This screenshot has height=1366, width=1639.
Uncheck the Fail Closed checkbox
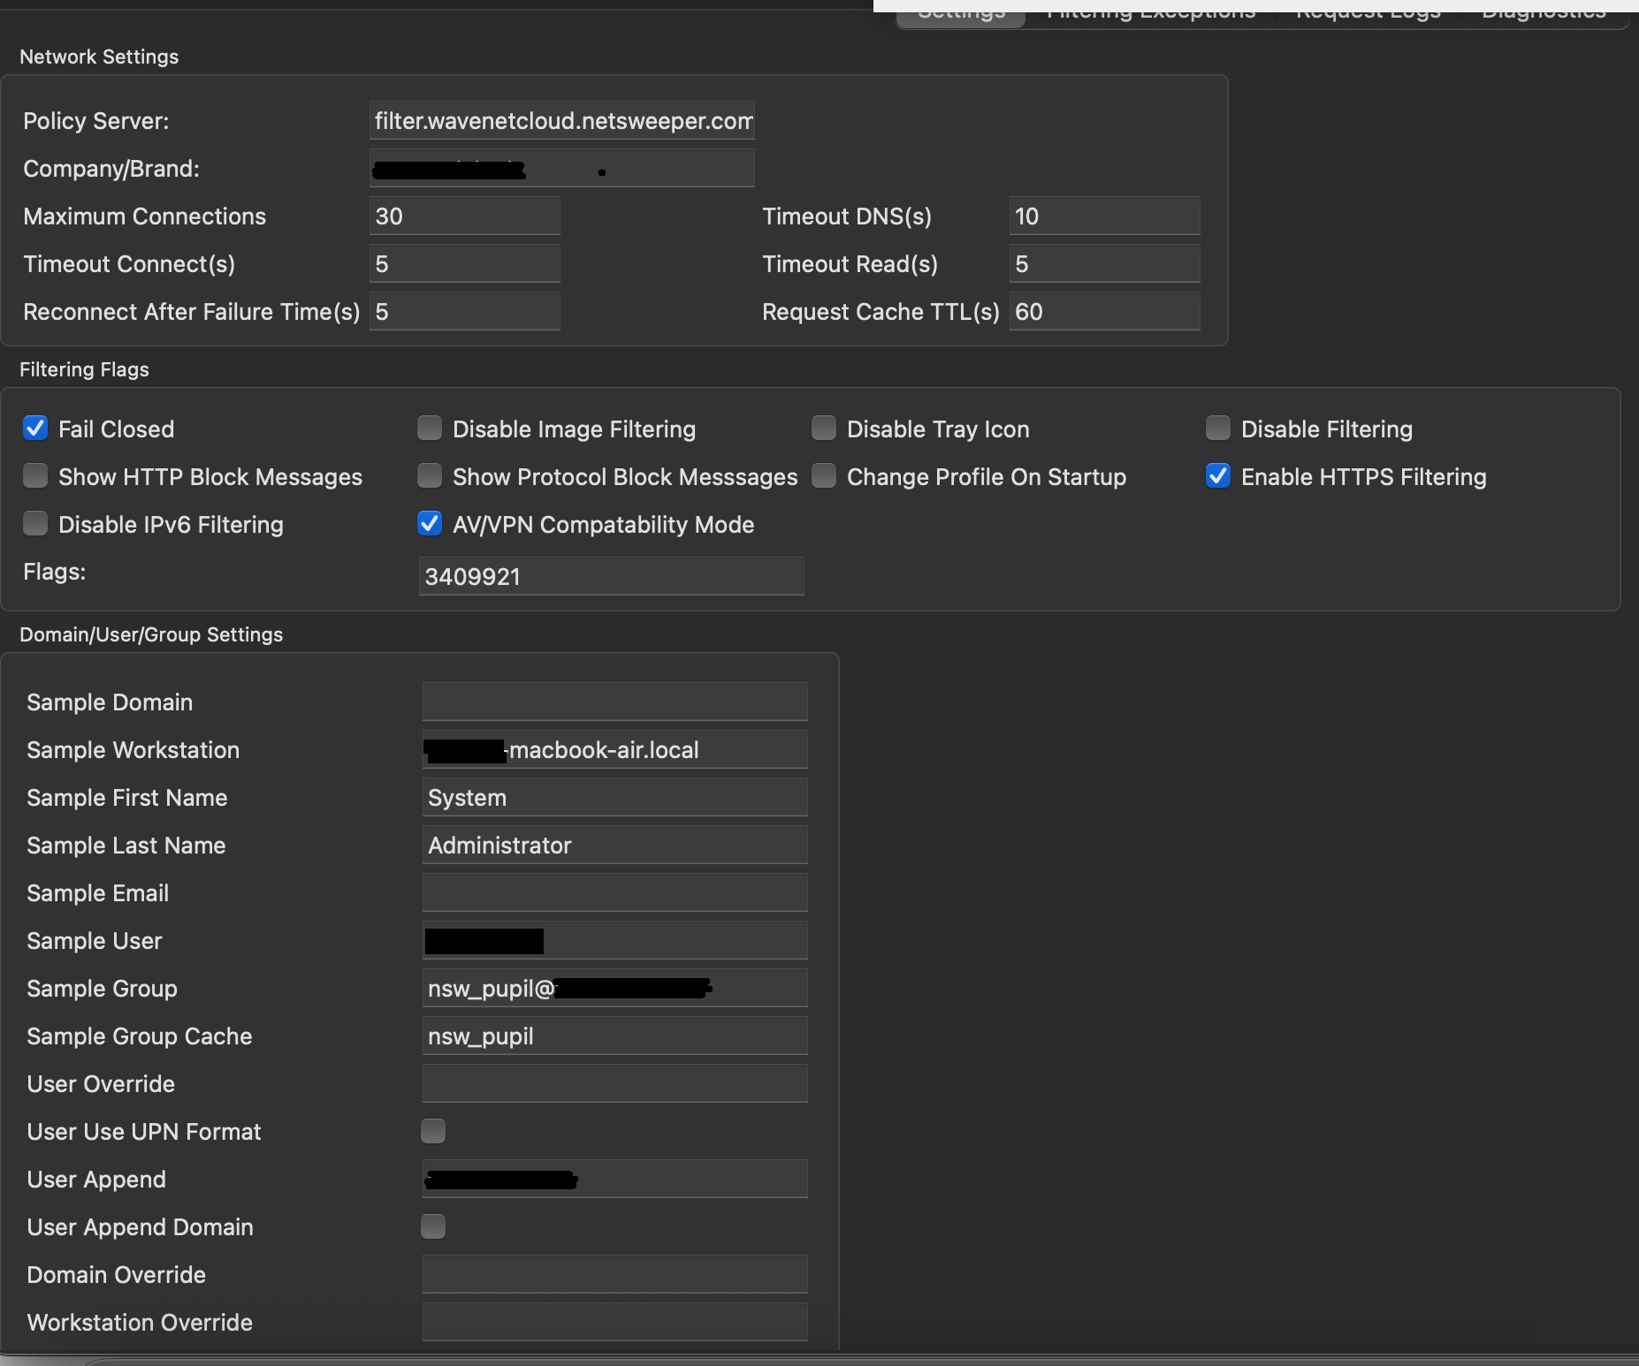pyautogui.click(x=35, y=429)
